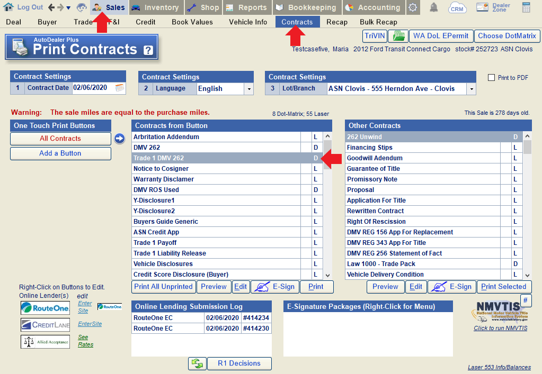Go forward with the right arrow icon
The height and width of the screenshot is (374, 542).
point(60,7)
